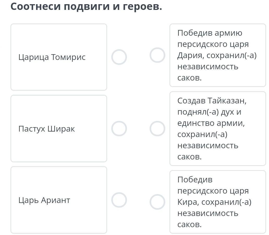269x235 pixels.
Task: Select the connector circle beside Пастух Ширак
Action: coord(119,128)
